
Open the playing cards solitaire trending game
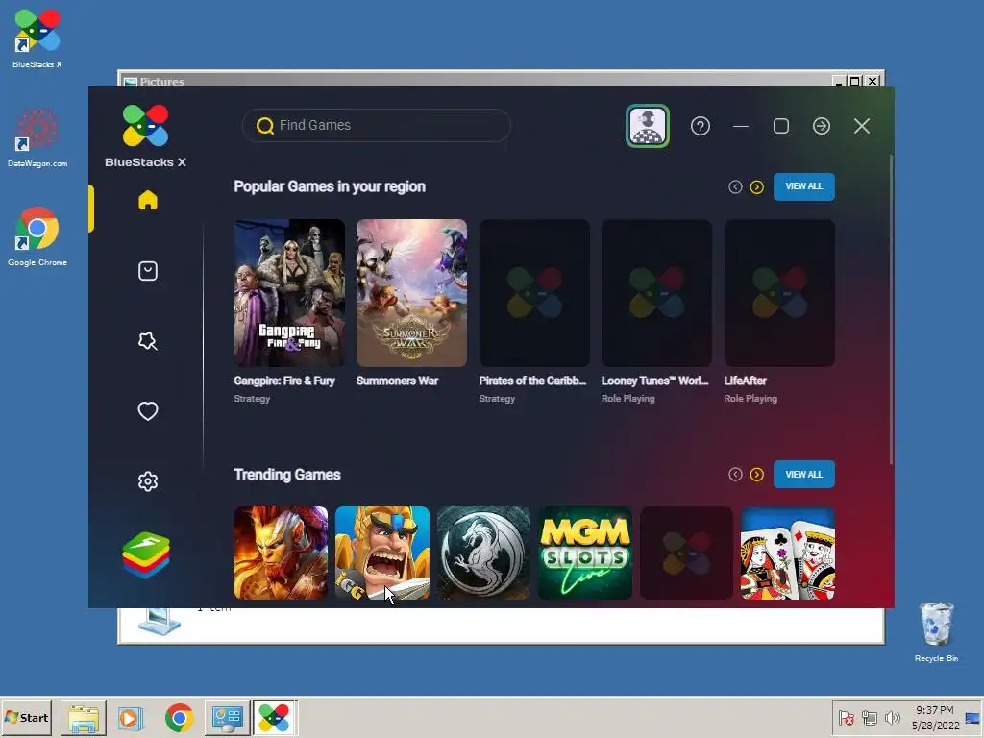click(788, 553)
